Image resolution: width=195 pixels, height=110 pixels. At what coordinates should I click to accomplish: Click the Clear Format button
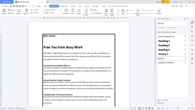(x=172, y=28)
